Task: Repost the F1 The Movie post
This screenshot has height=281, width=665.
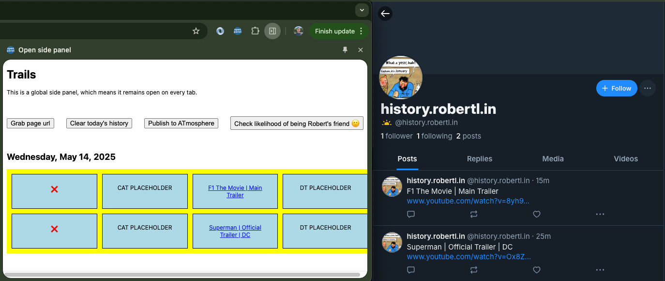Action: [x=473, y=214]
